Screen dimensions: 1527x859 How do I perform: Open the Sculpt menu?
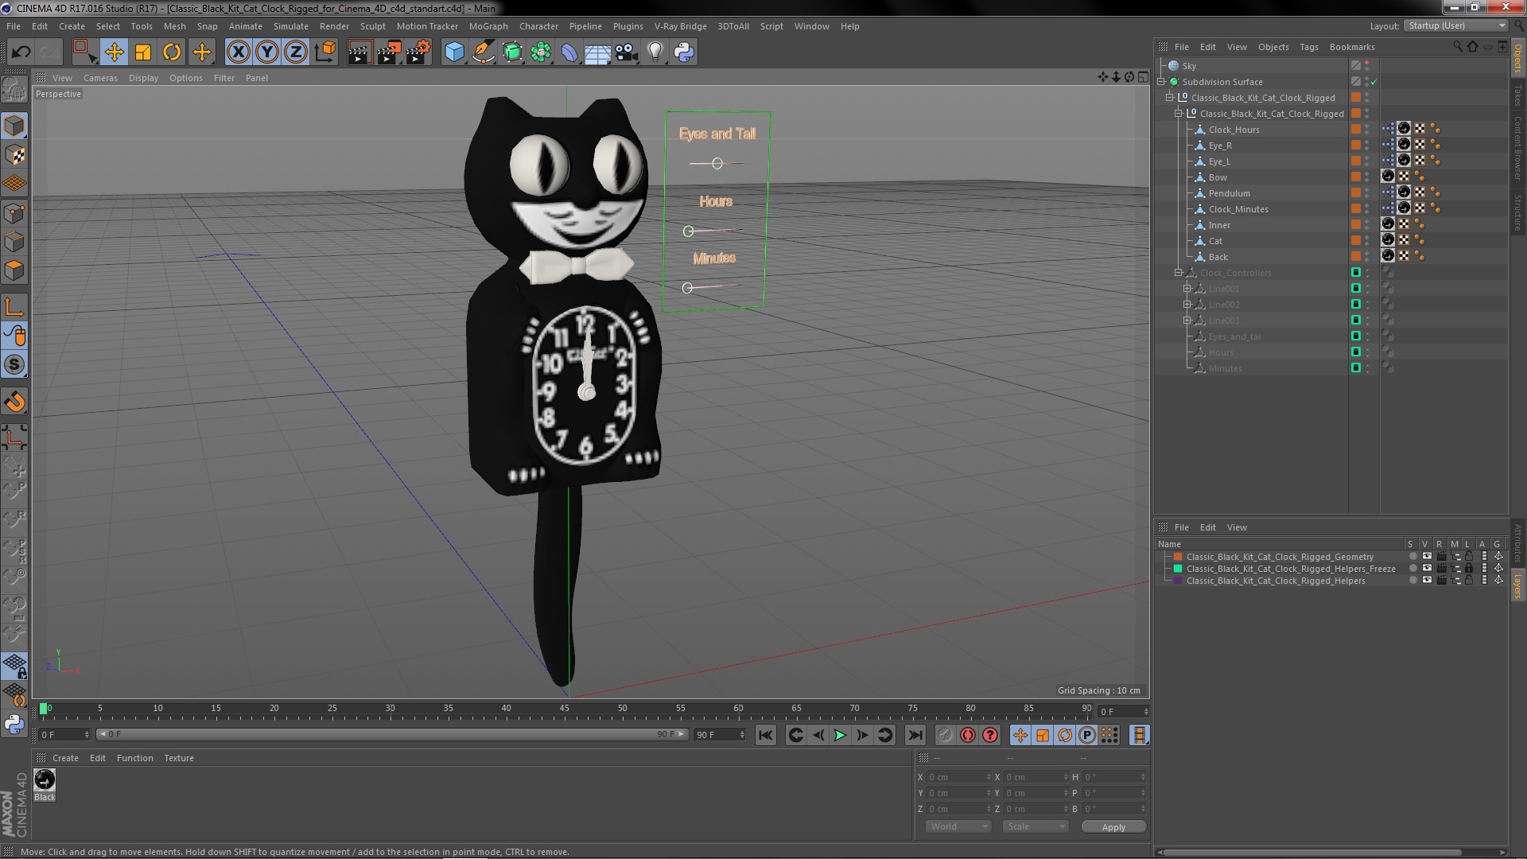pyautogui.click(x=372, y=26)
